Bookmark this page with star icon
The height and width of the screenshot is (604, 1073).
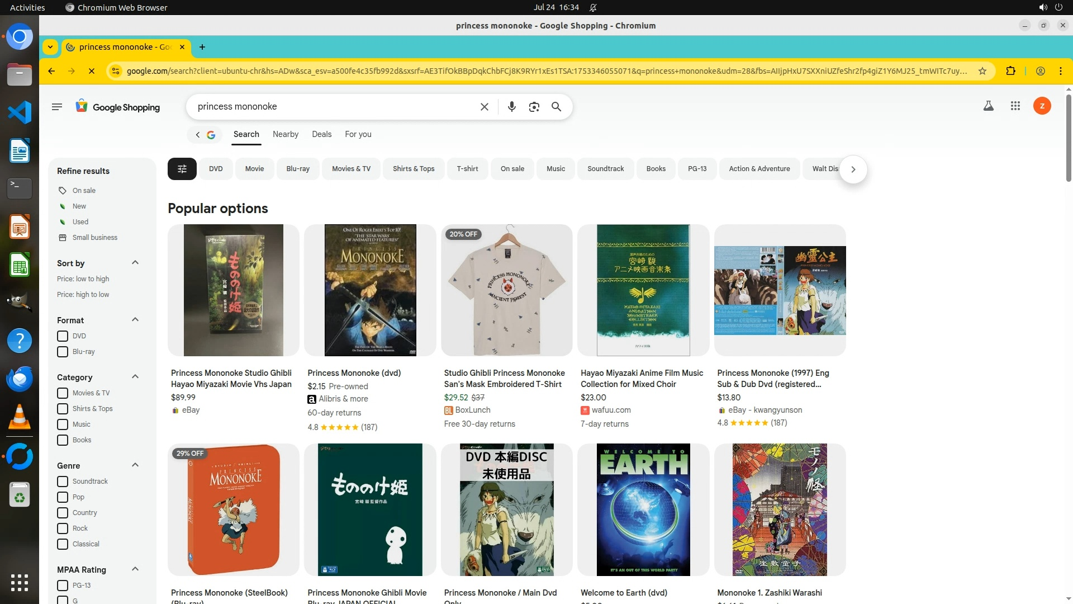(982, 71)
